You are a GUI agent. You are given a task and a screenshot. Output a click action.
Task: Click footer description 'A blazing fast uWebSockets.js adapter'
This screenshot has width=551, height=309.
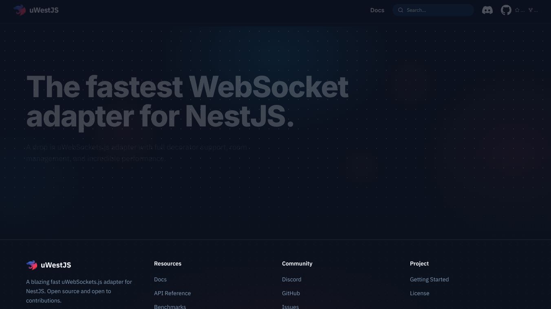point(79,291)
